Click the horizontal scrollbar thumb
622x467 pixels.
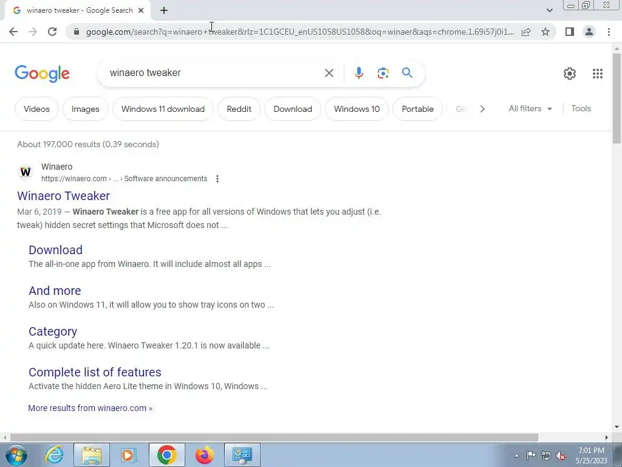(274, 437)
